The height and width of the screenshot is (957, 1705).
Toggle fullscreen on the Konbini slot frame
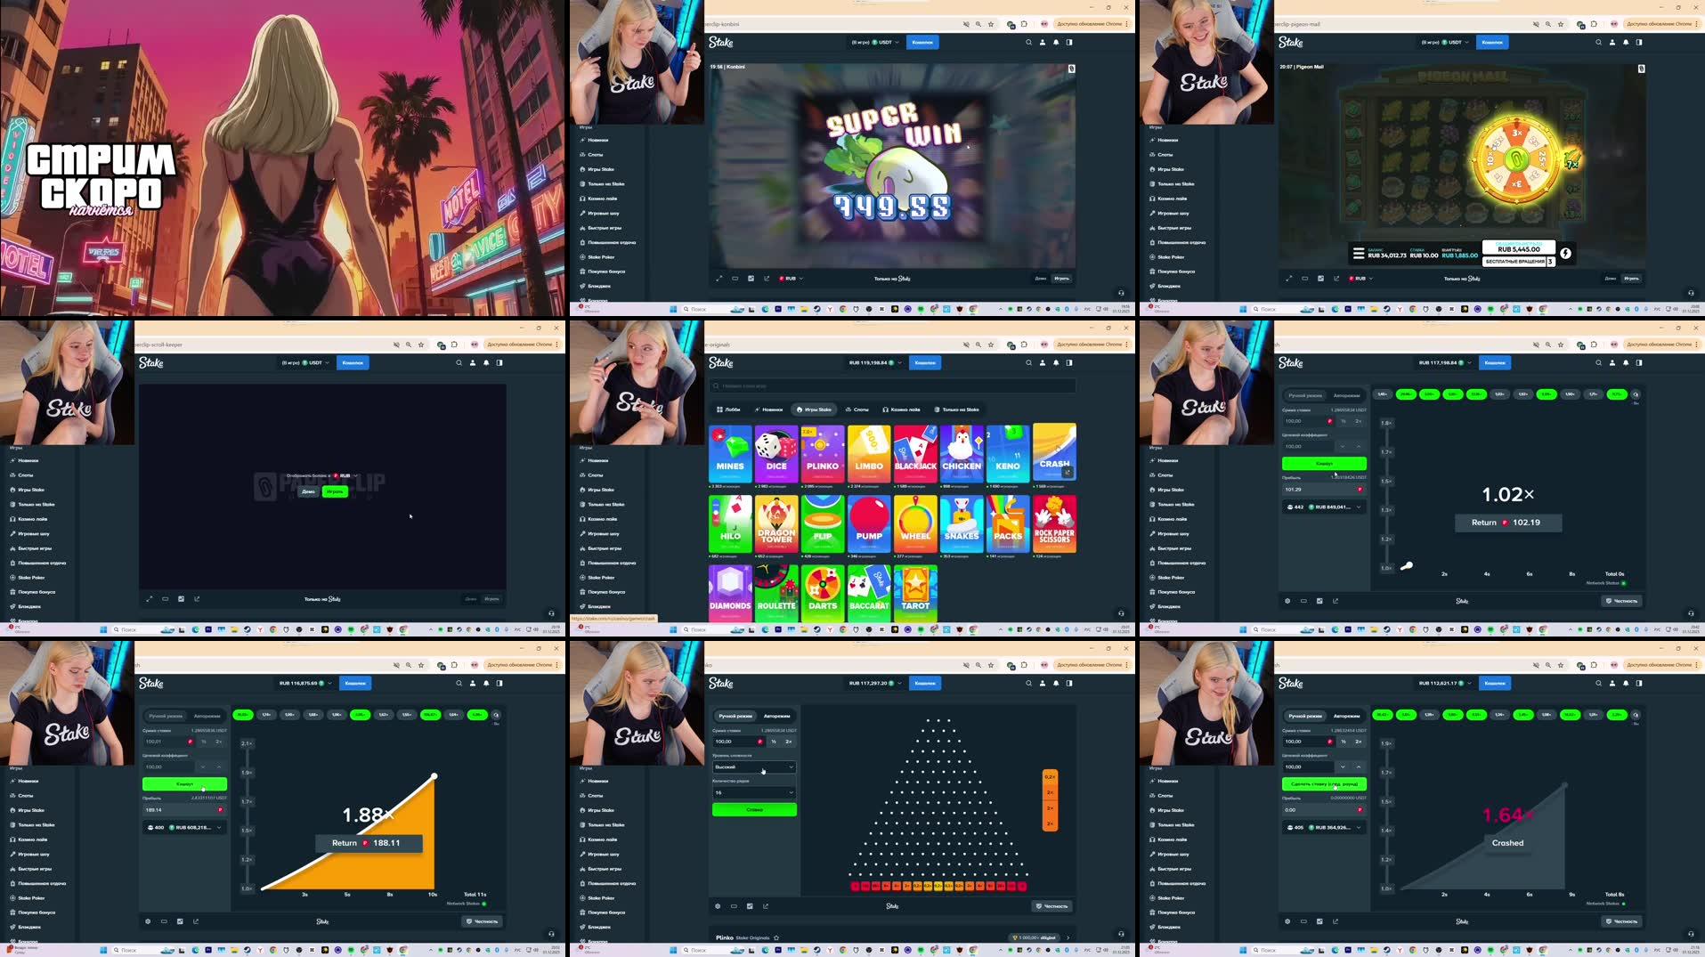click(x=719, y=278)
